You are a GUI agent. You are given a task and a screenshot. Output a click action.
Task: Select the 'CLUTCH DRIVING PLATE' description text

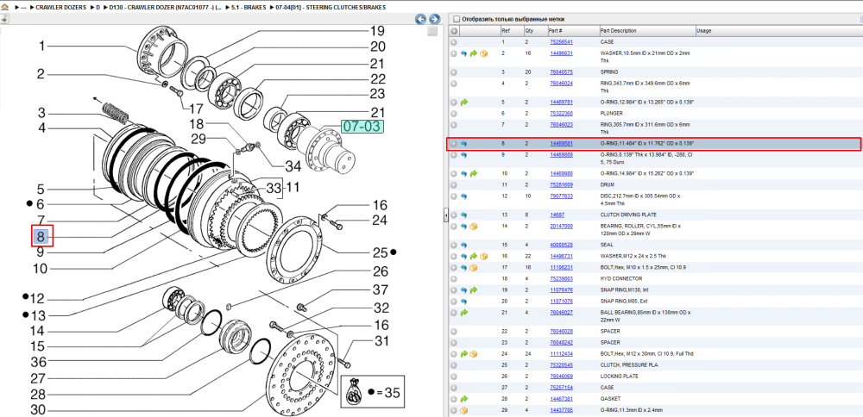click(x=627, y=215)
